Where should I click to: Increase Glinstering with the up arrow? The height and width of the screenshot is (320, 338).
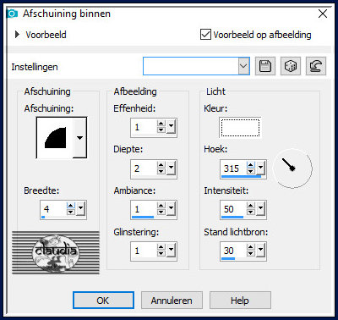coord(161,247)
